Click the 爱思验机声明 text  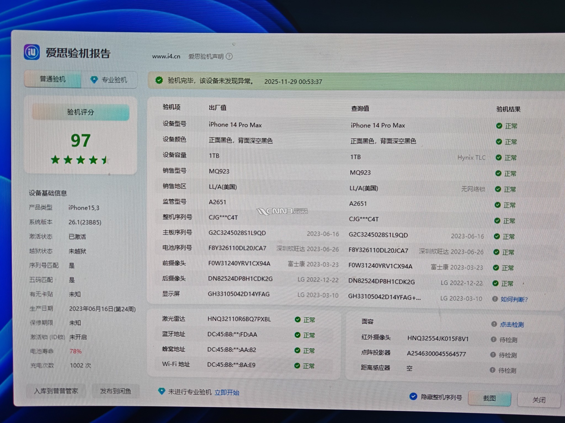coord(206,56)
